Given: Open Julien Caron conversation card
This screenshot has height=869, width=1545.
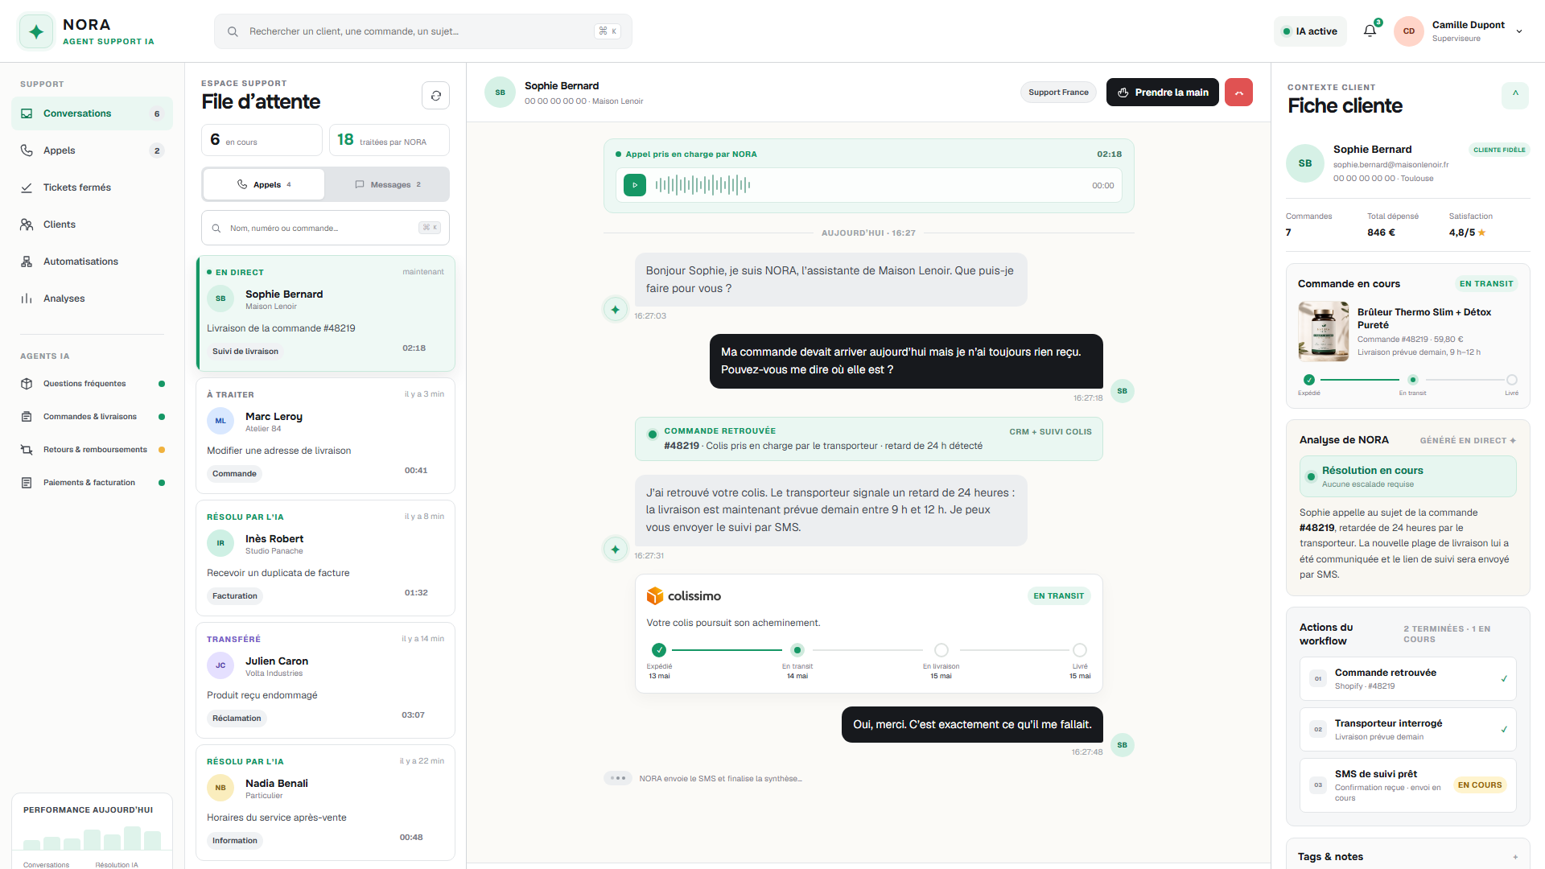Looking at the screenshot, I should pos(325,680).
